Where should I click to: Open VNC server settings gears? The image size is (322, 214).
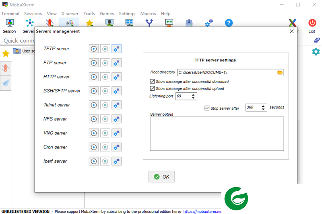116,133
